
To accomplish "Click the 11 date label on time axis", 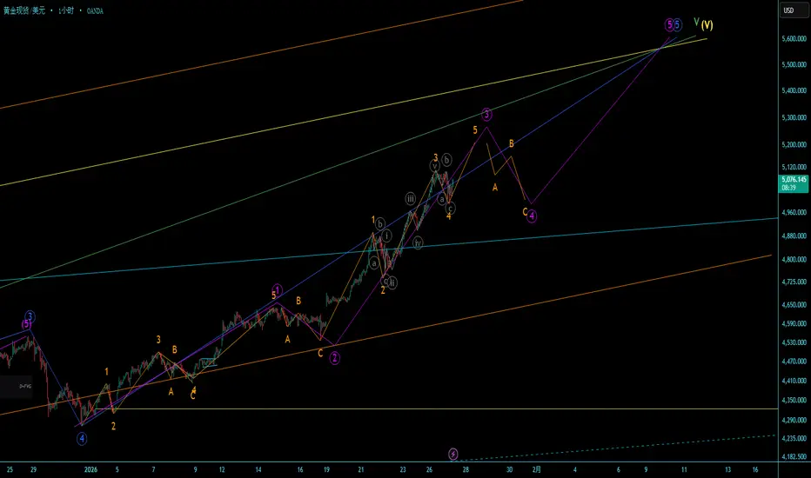I will [684, 469].
